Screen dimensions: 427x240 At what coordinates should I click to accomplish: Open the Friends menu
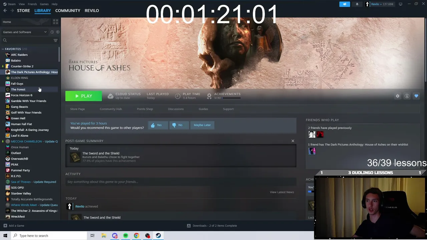[x=32, y=4]
